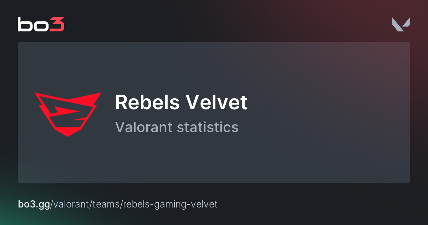Click the Valorant game logo icon

pyautogui.click(x=401, y=24)
